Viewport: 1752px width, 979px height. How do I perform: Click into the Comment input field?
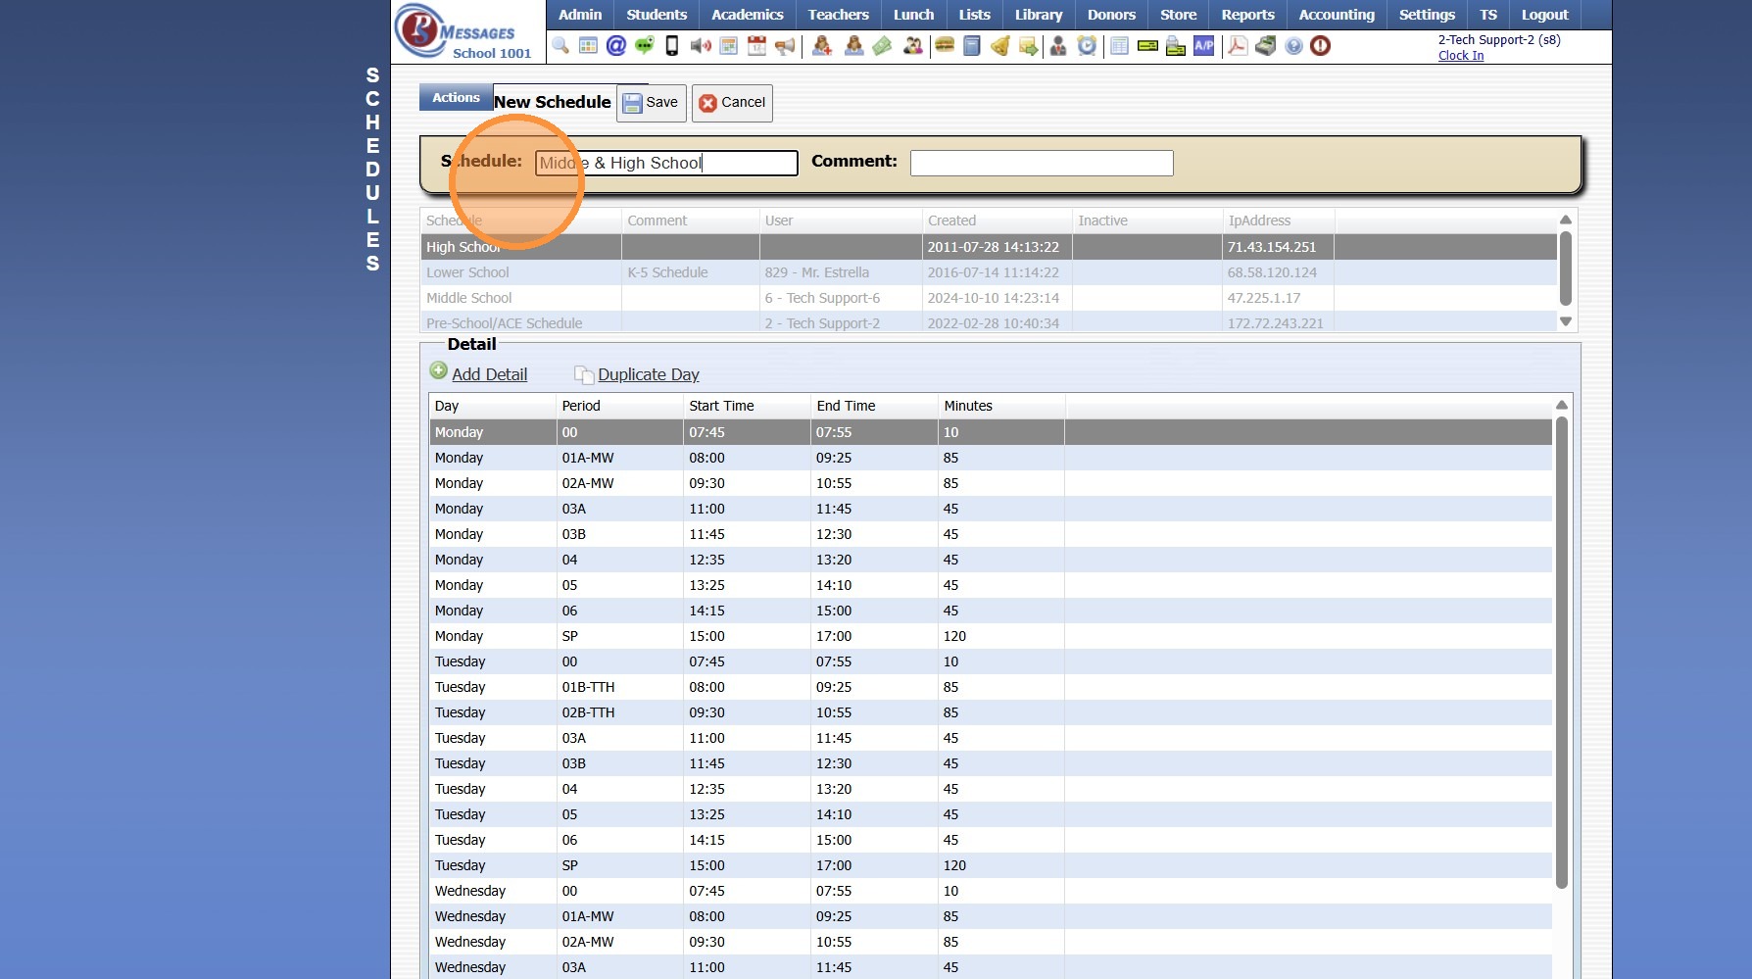coord(1041,164)
